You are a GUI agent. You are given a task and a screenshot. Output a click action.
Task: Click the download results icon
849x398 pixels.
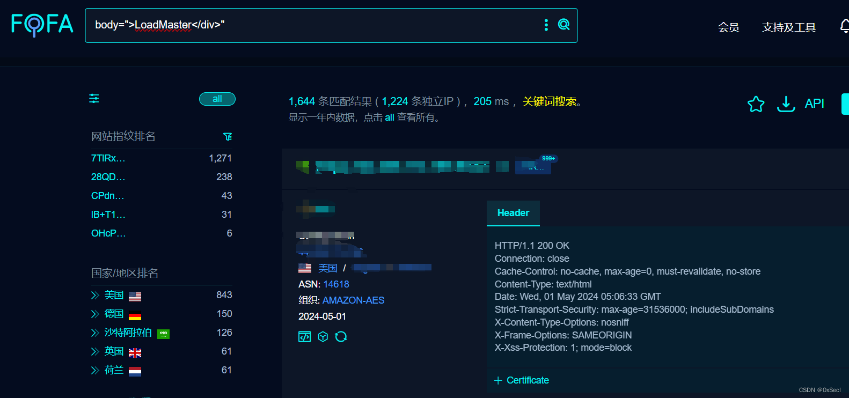[786, 104]
